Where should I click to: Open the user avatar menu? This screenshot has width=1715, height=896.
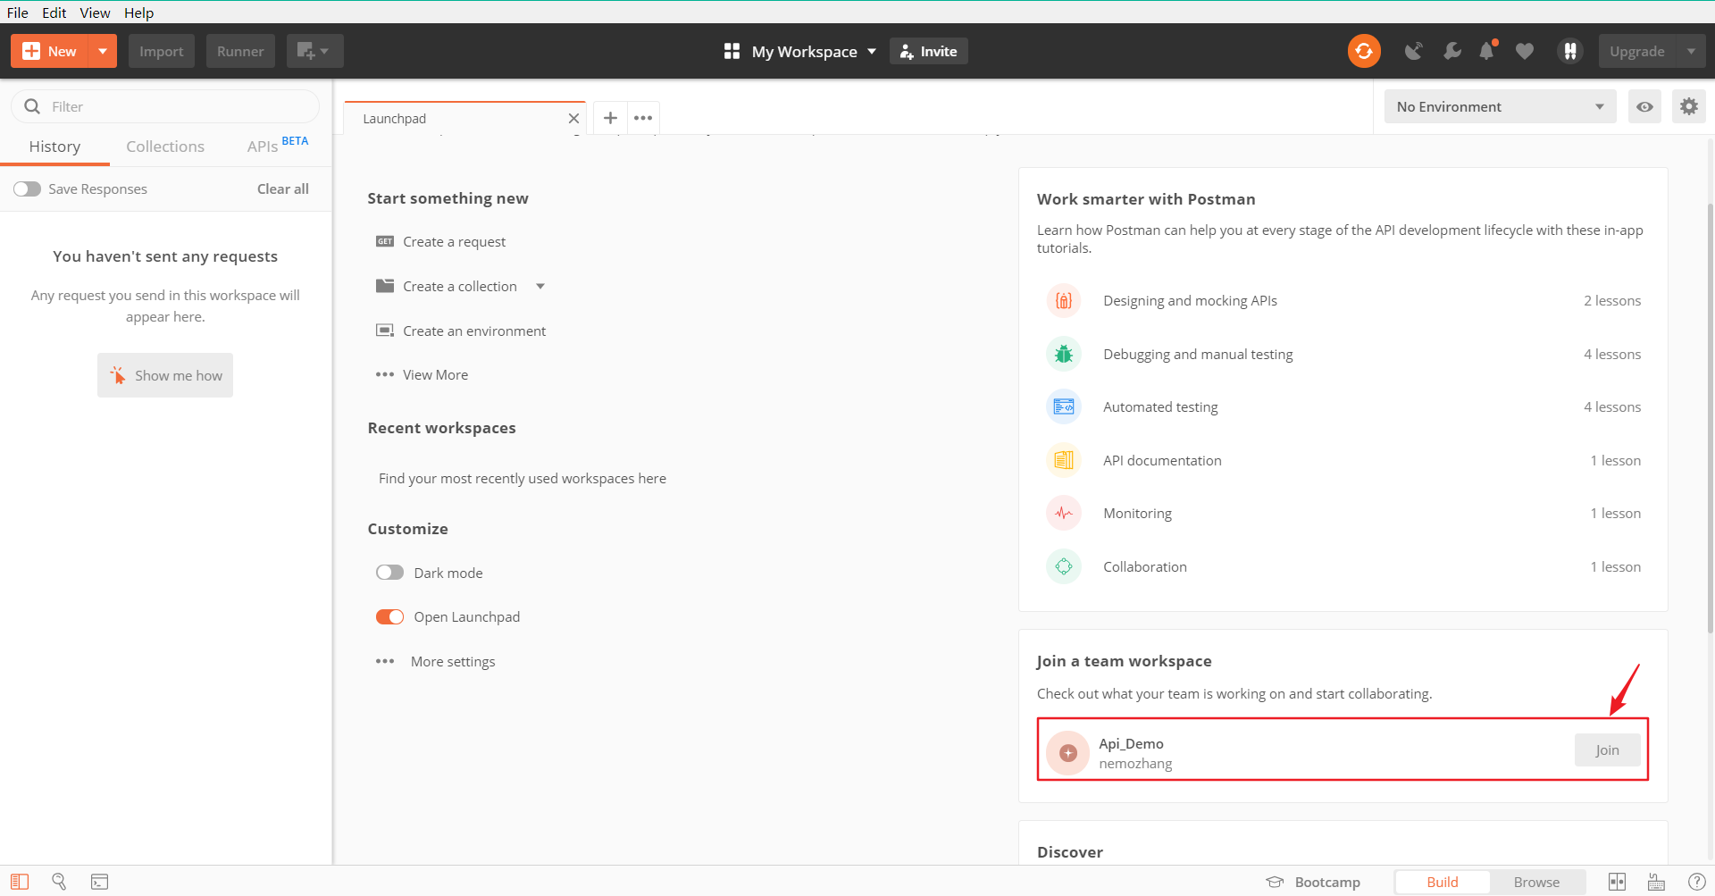click(x=1569, y=51)
